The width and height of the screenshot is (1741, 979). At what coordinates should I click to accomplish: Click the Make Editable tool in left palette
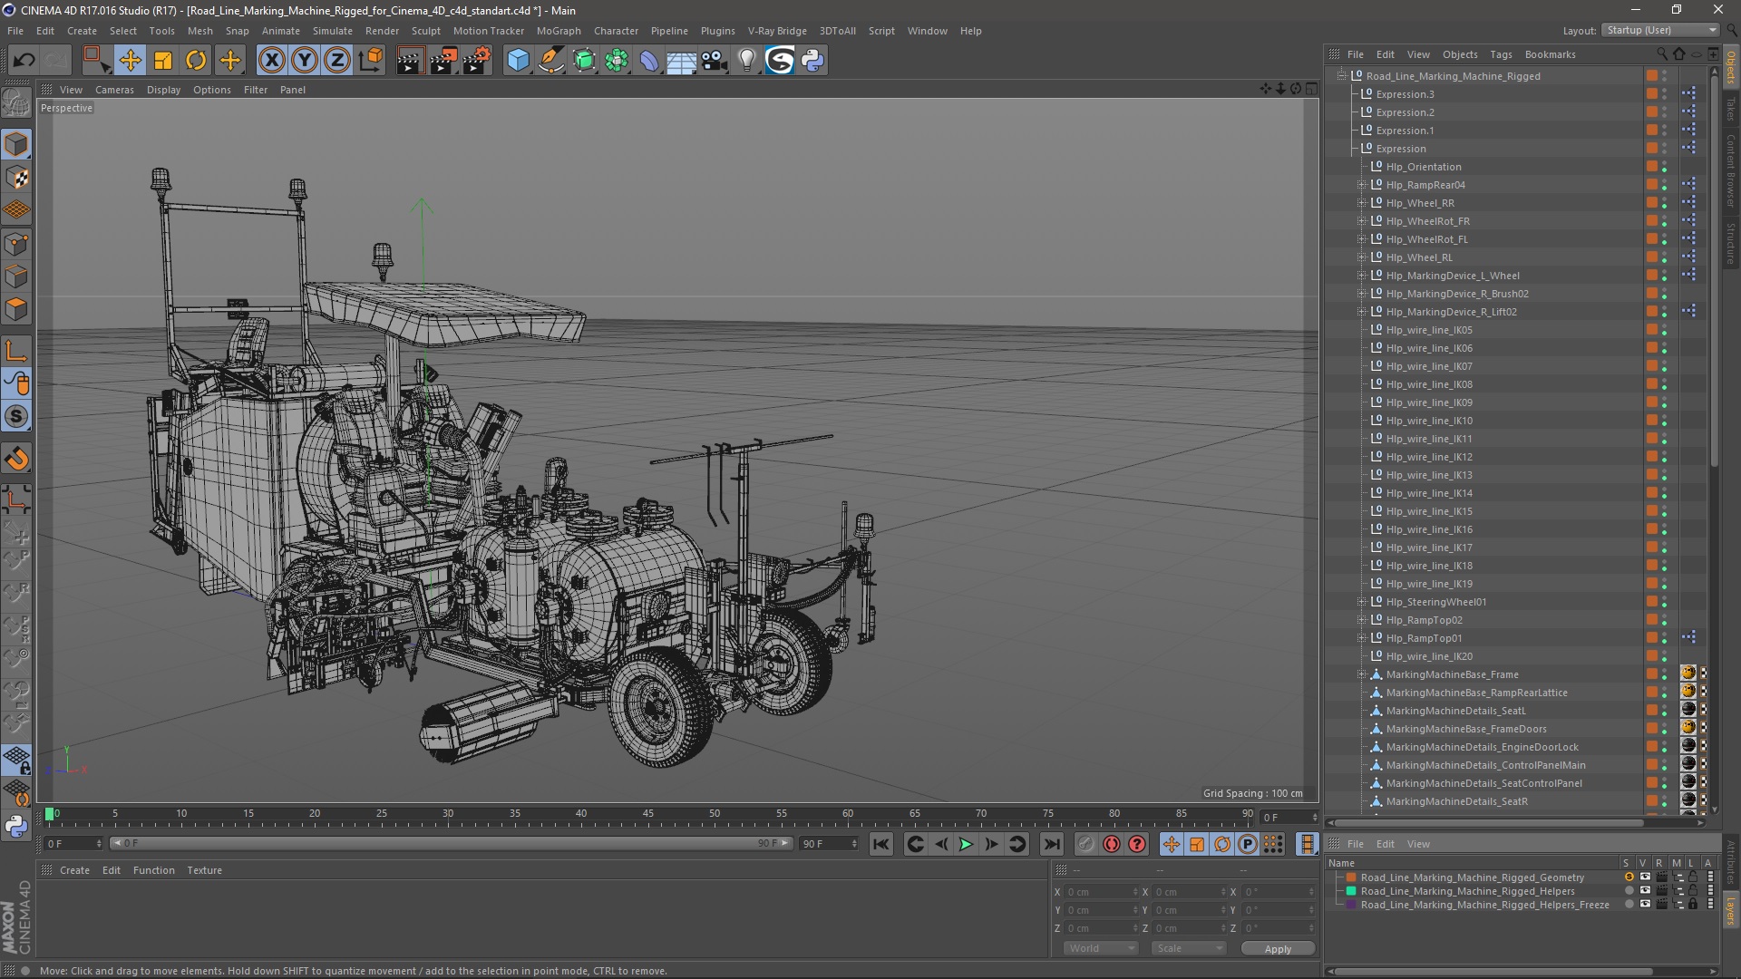point(16,103)
